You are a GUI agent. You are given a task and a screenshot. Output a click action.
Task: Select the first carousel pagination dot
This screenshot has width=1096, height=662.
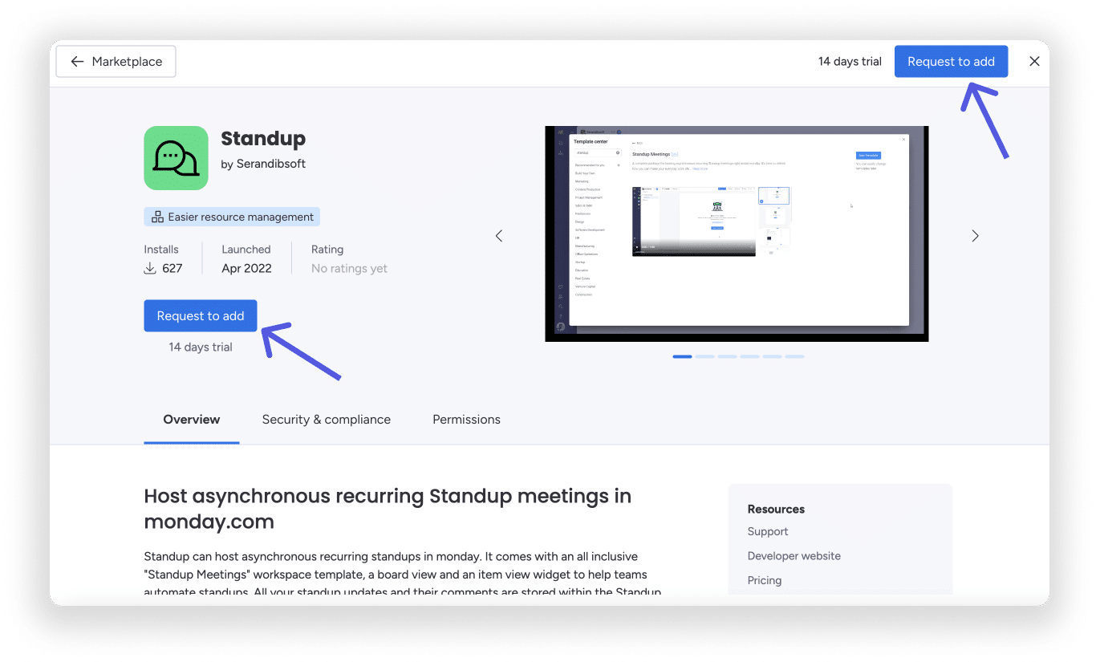pyautogui.click(x=682, y=356)
